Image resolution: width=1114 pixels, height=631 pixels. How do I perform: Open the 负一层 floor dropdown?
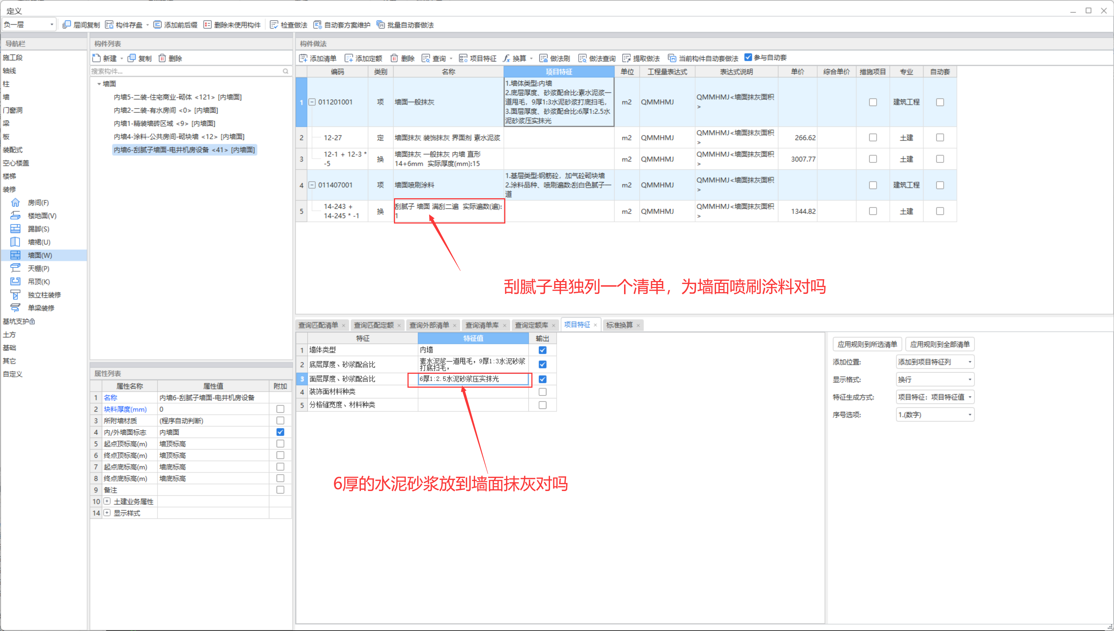tap(29, 25)
